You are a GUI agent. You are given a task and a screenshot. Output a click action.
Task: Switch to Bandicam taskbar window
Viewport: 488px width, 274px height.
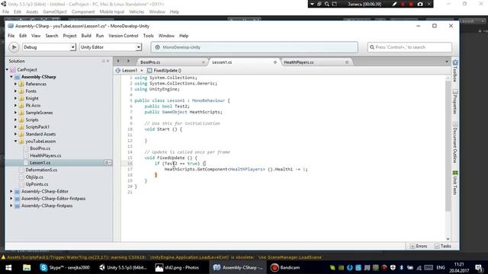286,267
